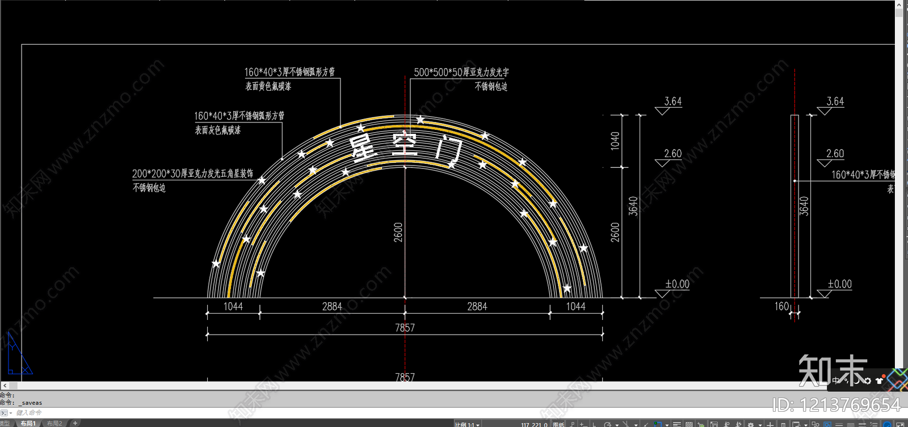The height and width of the screenshot is (427, 908).
Task: Switch to the 布局2 layout tab
Action: 54,423
